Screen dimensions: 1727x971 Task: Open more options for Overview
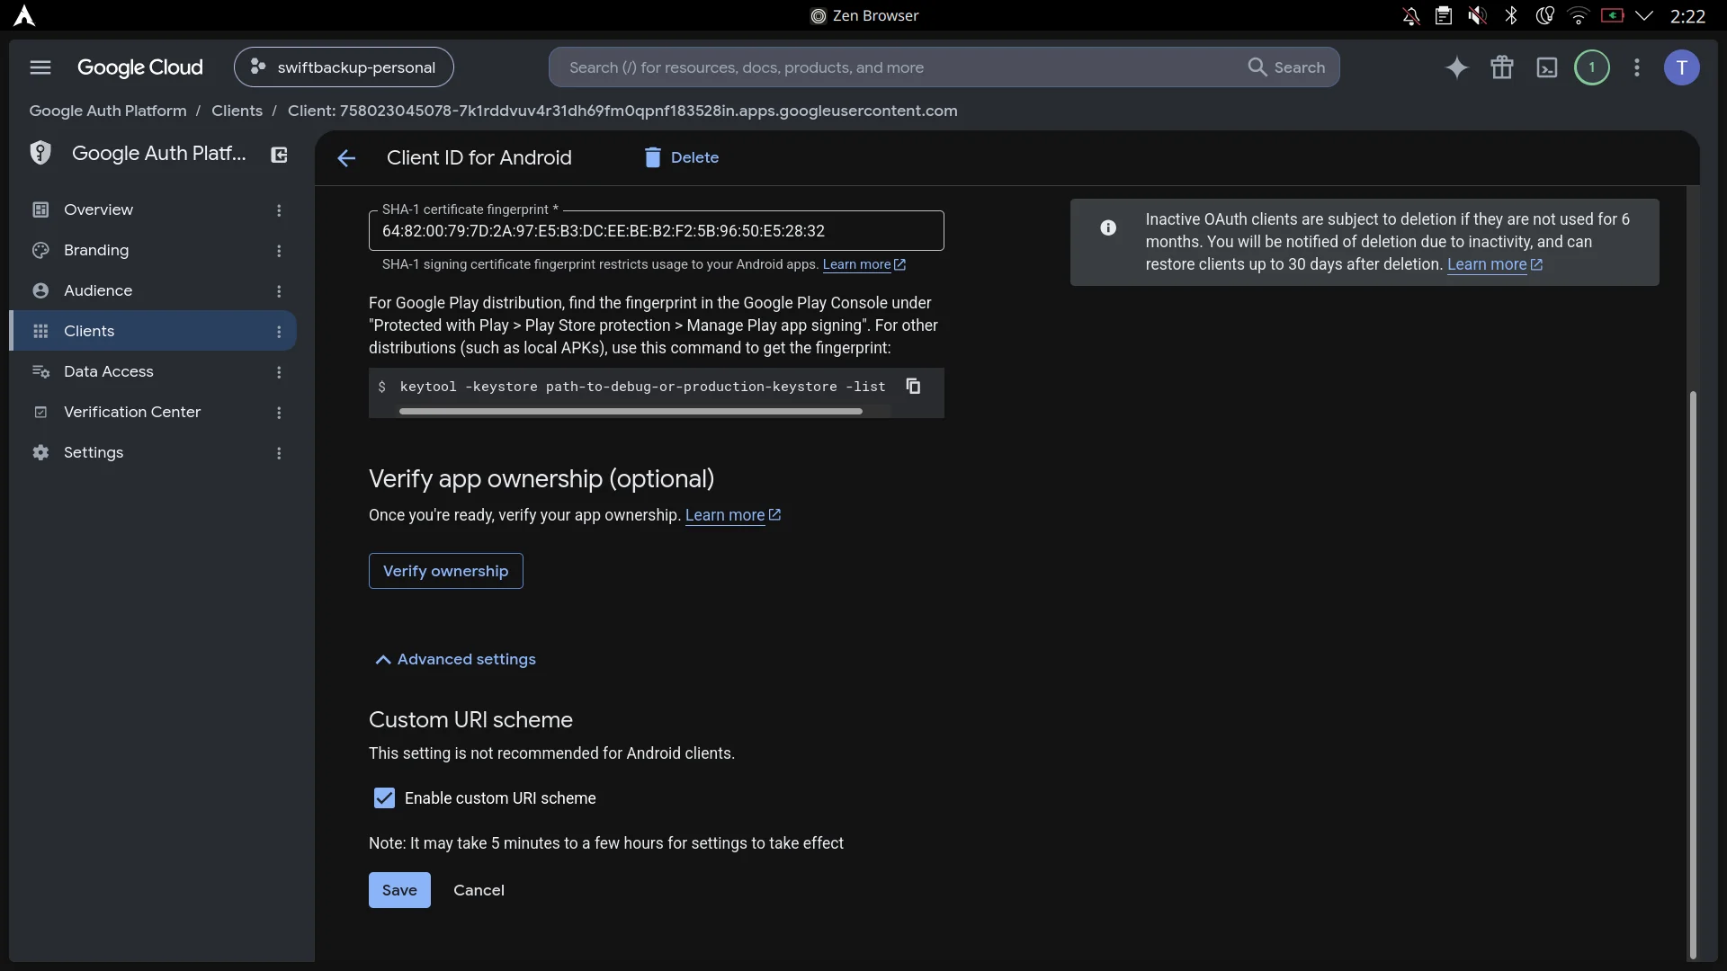click(279, 210)
